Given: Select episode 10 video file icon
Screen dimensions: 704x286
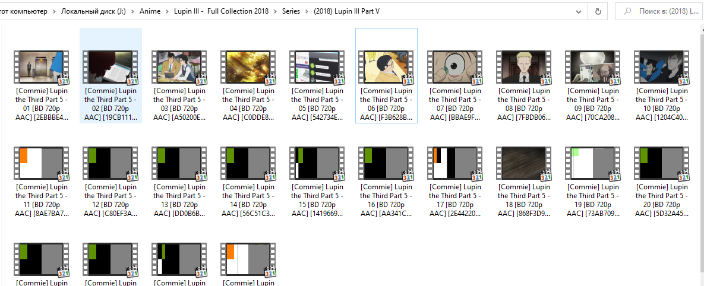Looking at the screenshot, I should pos(662,67).
